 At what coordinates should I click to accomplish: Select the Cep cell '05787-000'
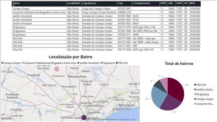124,31
